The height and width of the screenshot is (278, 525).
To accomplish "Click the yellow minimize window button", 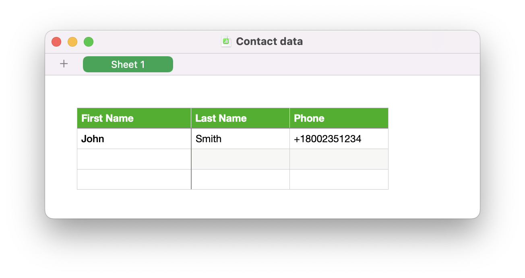I will (x=72, y=41).
